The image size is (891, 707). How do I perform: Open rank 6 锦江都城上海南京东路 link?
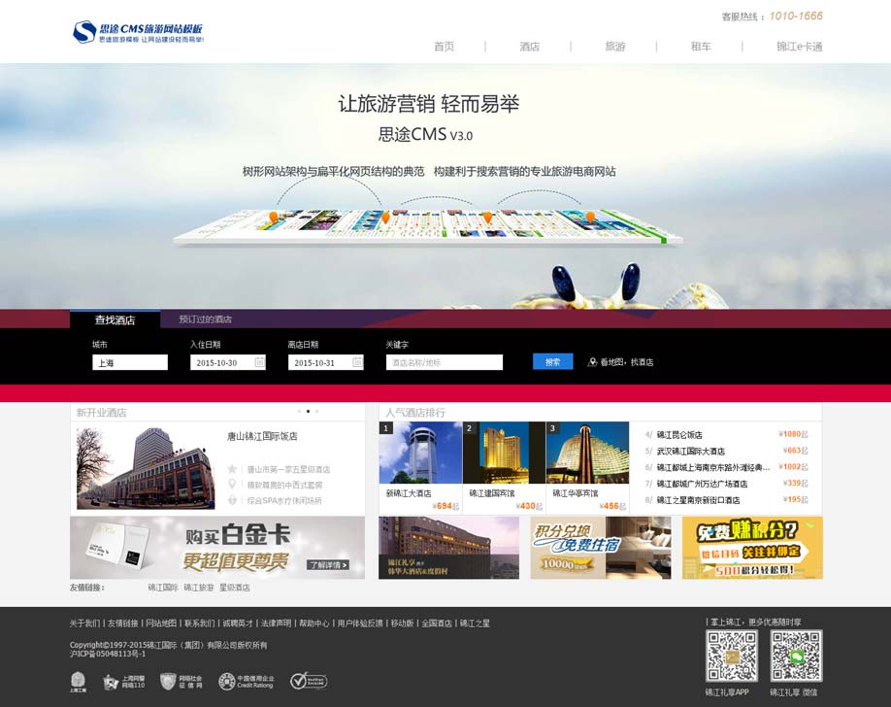(x=713, y=467)
